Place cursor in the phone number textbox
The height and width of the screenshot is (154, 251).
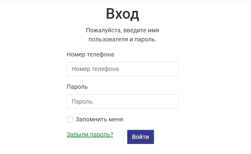122,69
